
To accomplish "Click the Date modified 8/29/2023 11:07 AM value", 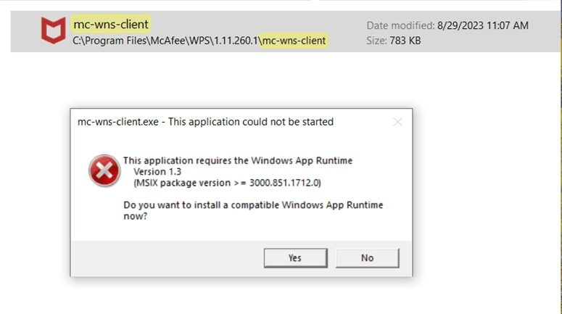I will [x=483, y=25].
